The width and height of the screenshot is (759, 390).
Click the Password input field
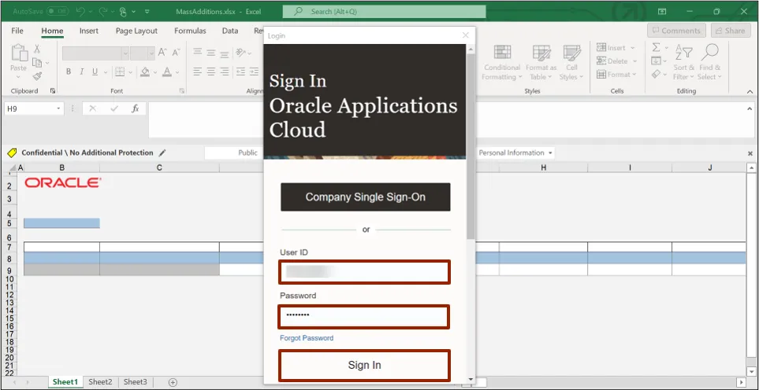[x=364, y=316]
